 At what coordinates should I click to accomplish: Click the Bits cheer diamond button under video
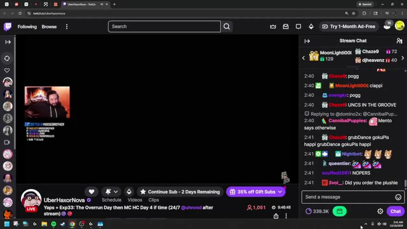click(x=129, y=191)
